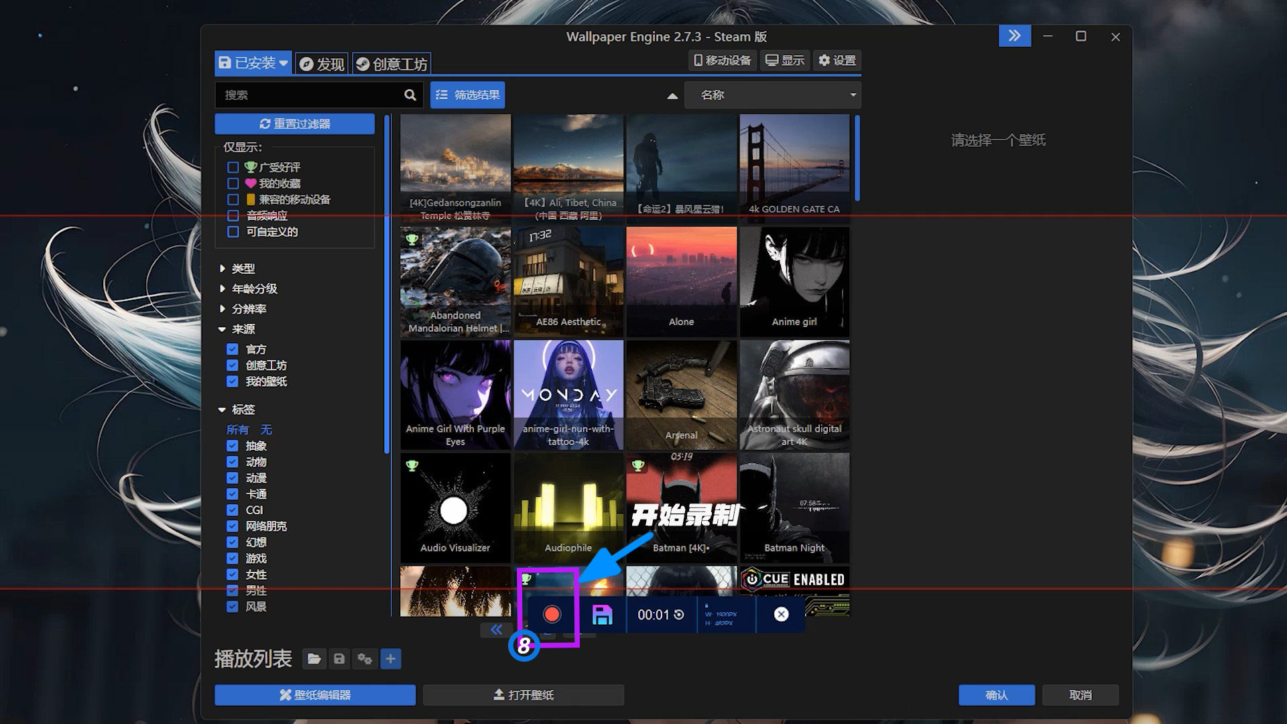Select the Arsenal wallpaper
Viewport: 1287px width, 724px height.
point(681,395)
